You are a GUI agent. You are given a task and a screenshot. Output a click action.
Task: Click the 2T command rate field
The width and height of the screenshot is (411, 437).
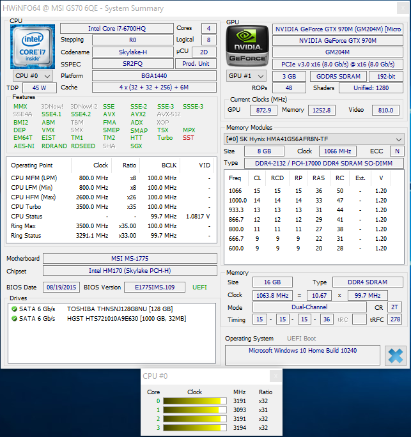coord(394,307)
